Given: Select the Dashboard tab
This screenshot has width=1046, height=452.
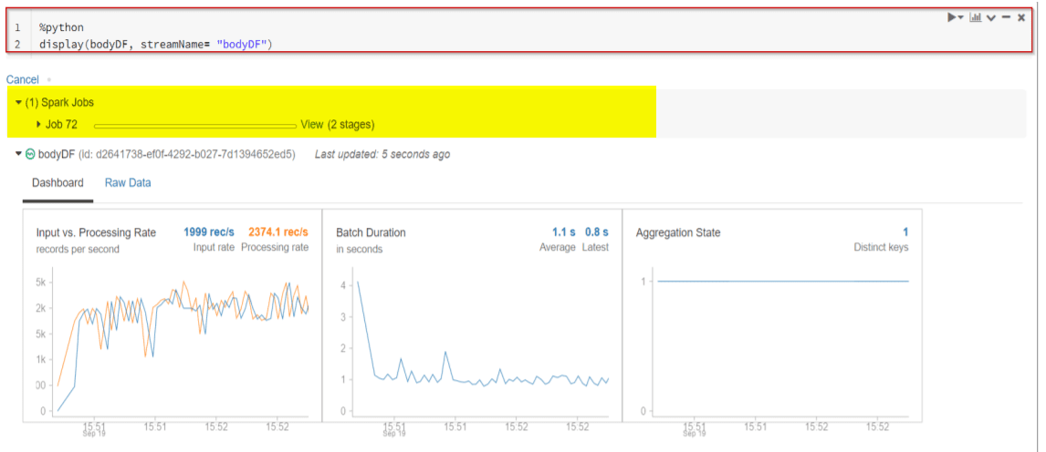Looking at the screenshot, I should 58,182.
